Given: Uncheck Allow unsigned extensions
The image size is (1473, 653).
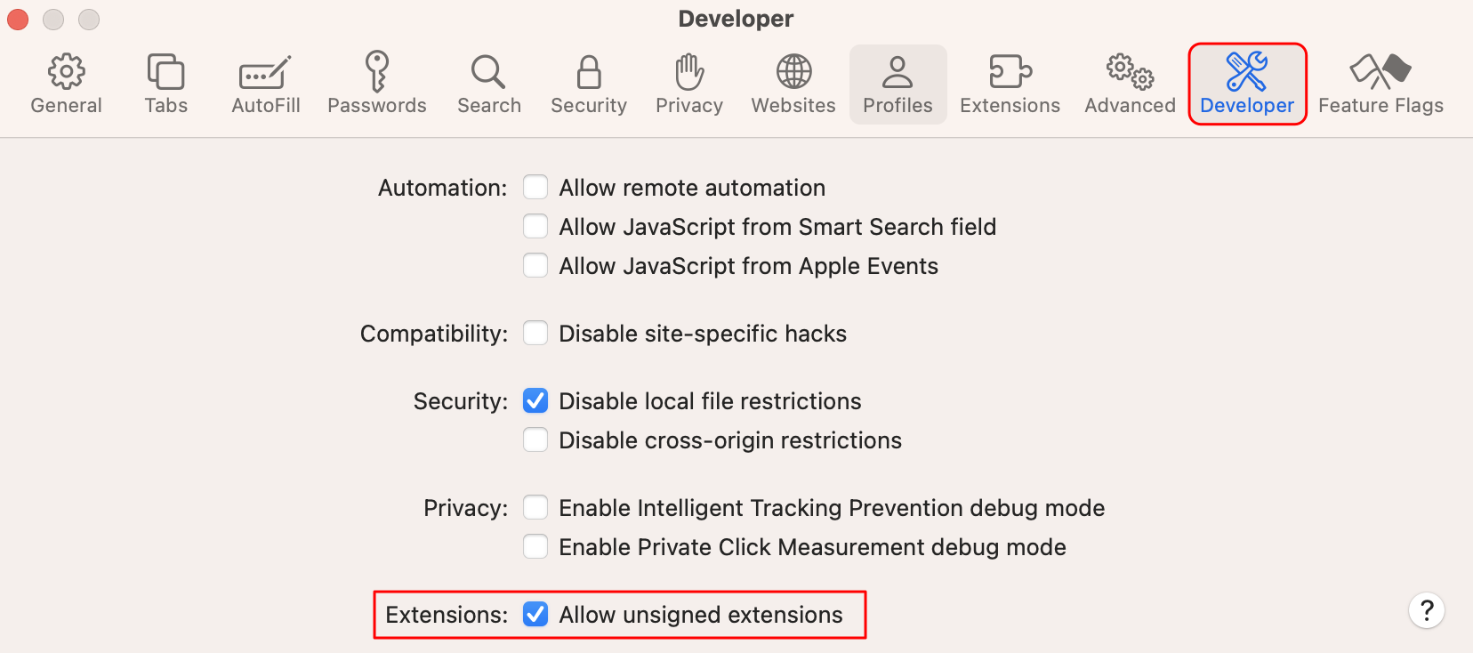Looking at the screenshot, I should 535,614.
